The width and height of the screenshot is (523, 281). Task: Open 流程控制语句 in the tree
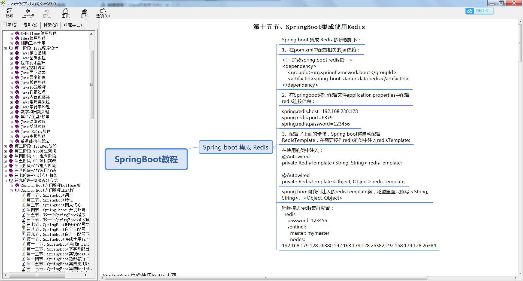(33, 68)
